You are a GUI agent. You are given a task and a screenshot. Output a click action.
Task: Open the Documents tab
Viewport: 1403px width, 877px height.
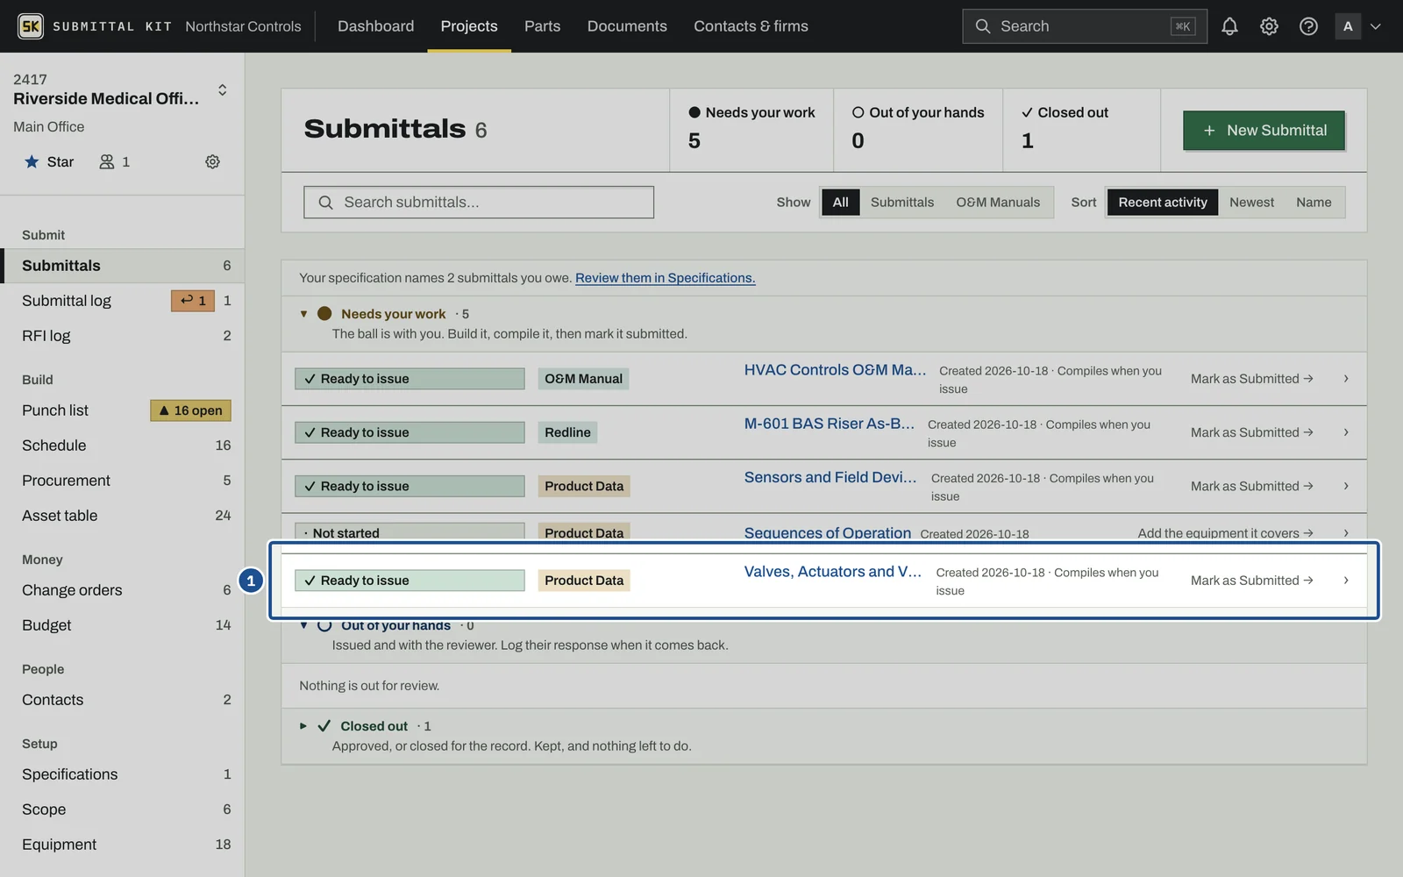pos(627,26)
